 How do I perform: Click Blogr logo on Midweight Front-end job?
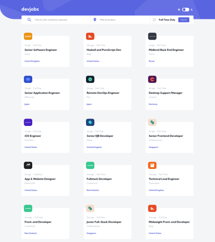click(152, 208)
